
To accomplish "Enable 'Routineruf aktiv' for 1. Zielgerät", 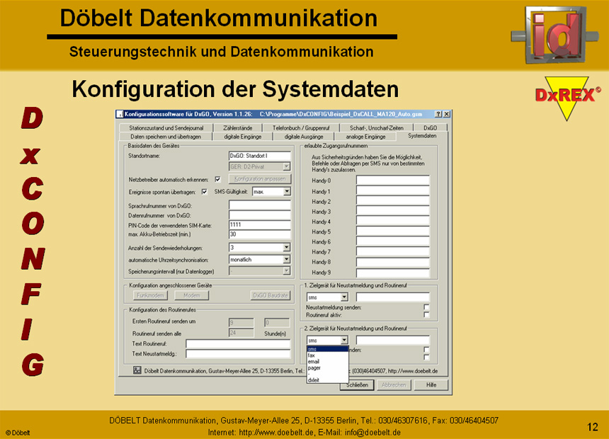I will point(426,315).
